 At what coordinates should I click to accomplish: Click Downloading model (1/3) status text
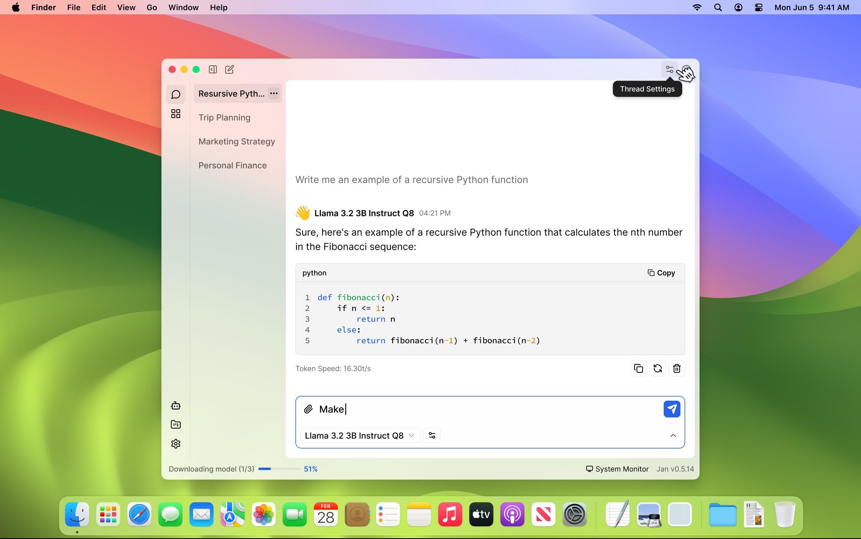[211, 469]
